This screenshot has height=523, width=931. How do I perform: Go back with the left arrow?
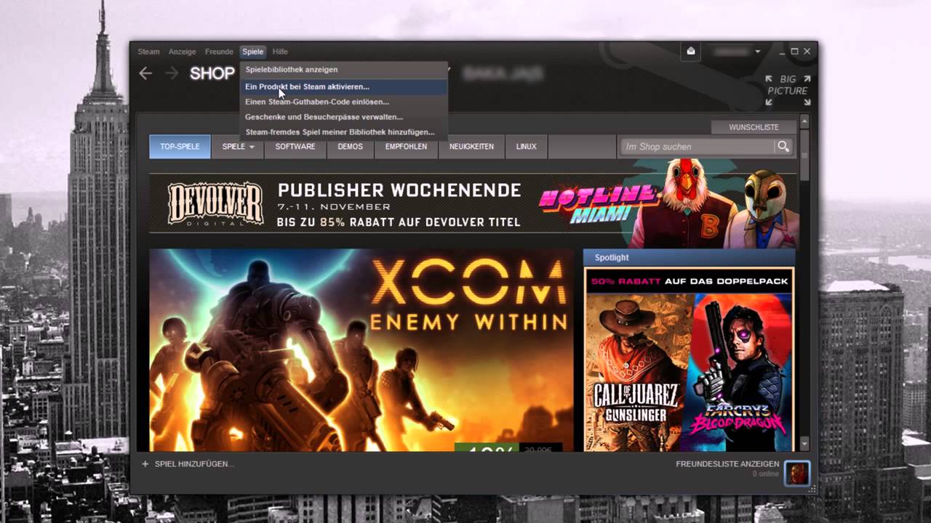point(145,73)
